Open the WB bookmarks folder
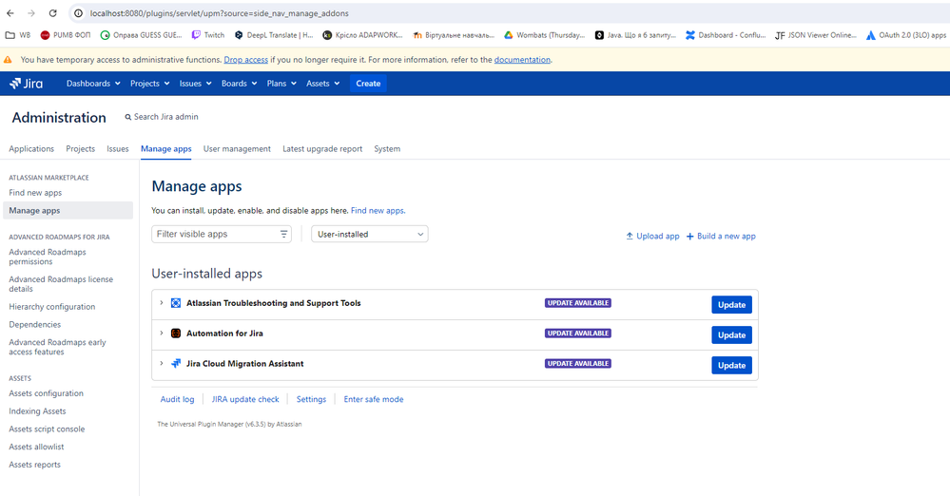The image size is (950, 496). click(x=17, y=35)
